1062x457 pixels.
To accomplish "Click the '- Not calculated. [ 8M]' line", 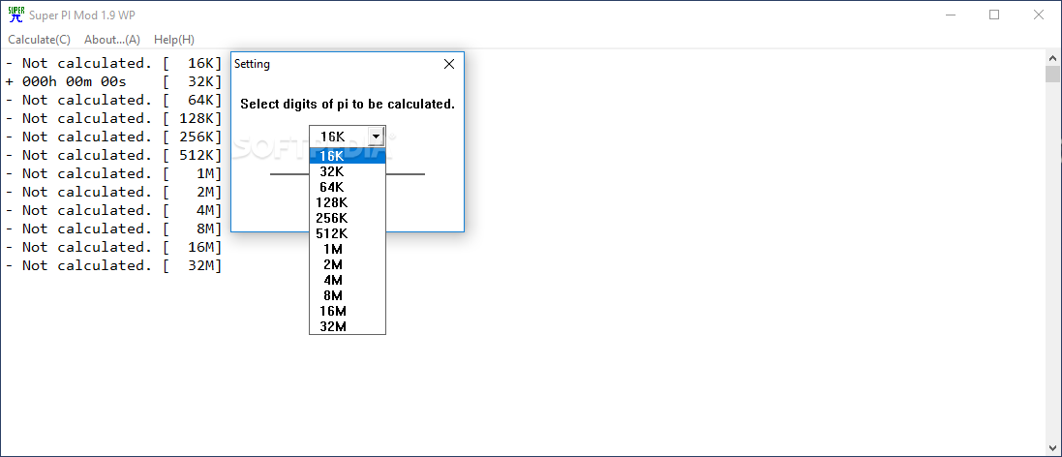I will (114, 228).
